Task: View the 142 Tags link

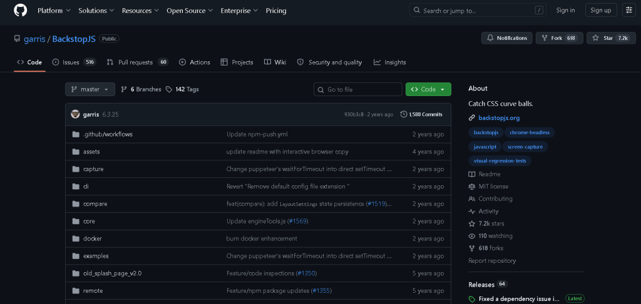Action: coord(182,89)
